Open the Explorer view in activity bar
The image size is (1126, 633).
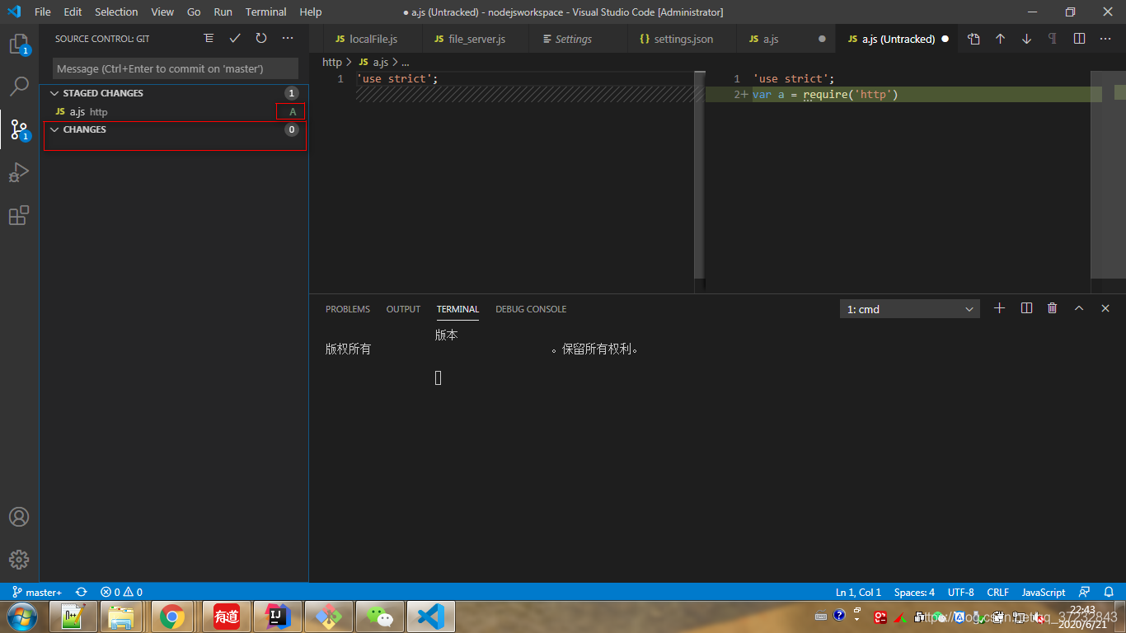pyautogui.click(x=19, y=44)
